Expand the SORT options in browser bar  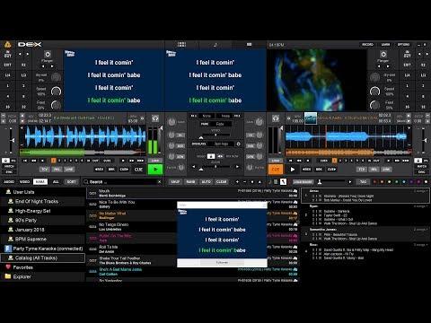pyautogui.click(x=71, y=182)
